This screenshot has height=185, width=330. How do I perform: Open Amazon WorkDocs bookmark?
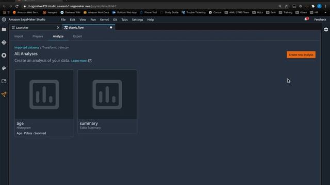point(96,12)
